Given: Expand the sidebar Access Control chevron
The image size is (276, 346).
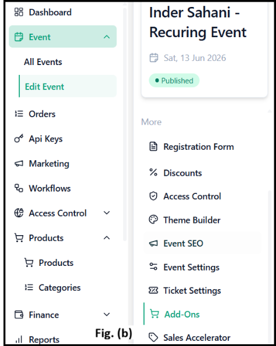Looking at the screenshot, I should (x=107, y=213).
